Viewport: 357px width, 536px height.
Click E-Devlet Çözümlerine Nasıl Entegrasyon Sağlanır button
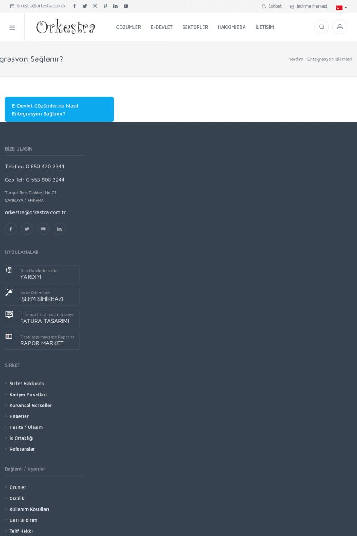(x=59, y=109)
